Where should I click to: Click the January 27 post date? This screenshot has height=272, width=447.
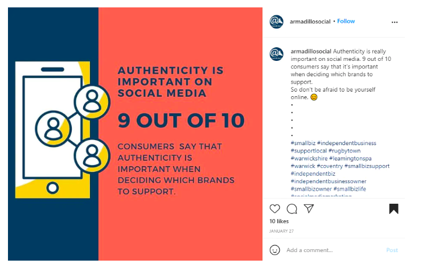tap(281, 231)
